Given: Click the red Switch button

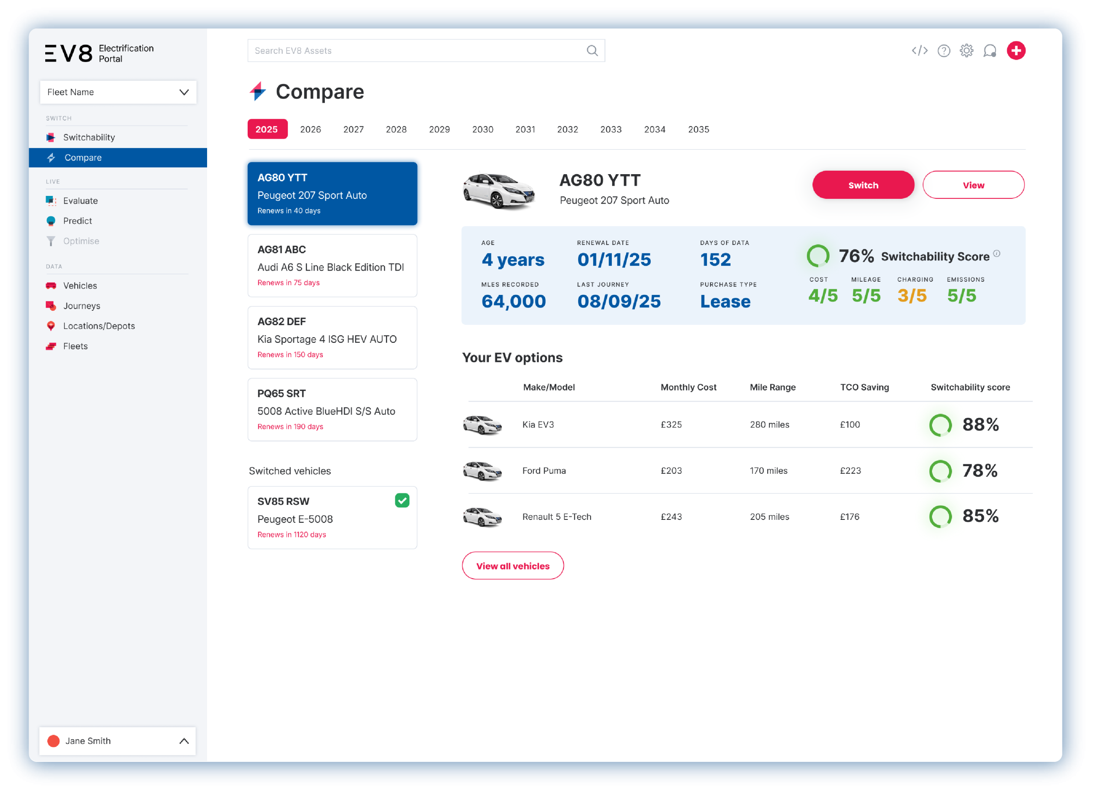Looking at the screenshot, I should [862, 185].
